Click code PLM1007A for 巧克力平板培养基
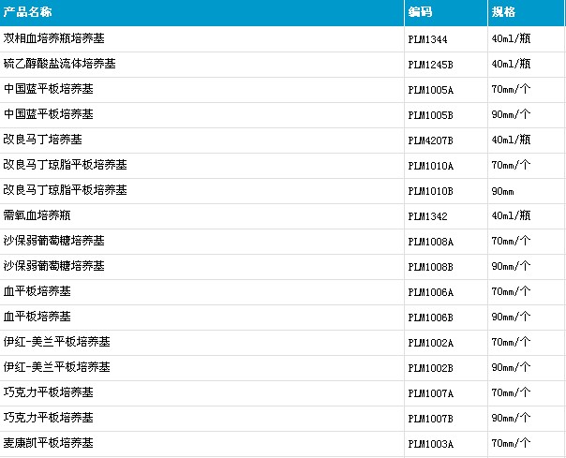 (x=431, y=393)
